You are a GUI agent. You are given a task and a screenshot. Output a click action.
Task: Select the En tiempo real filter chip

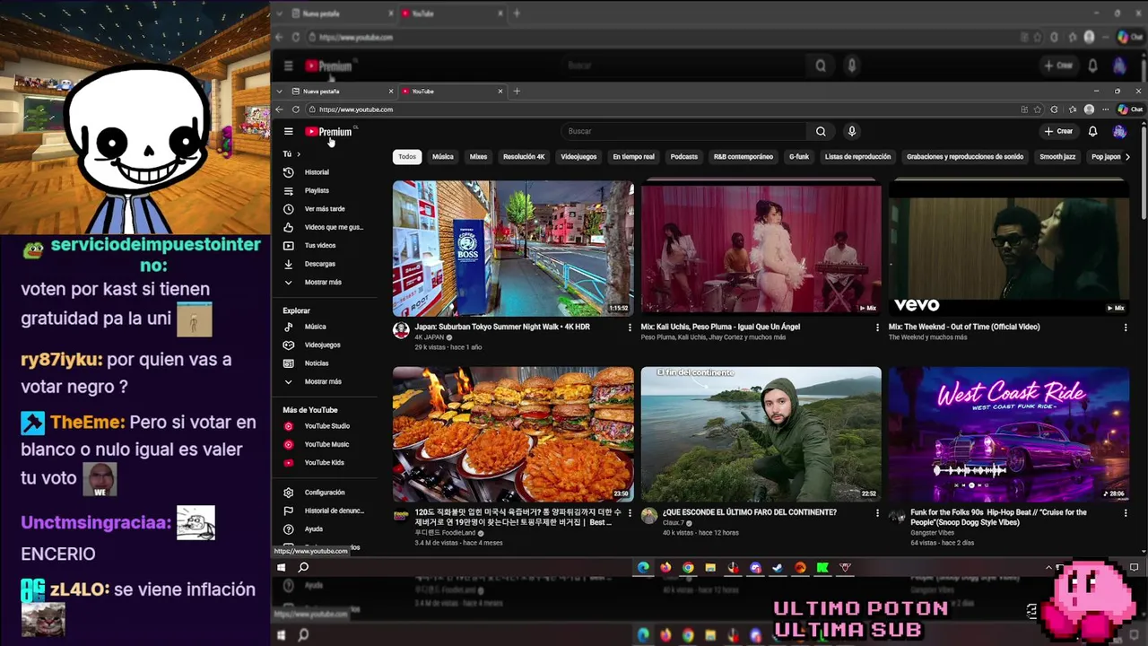(x=633, y=157)
